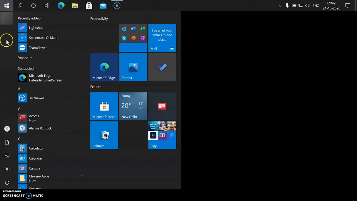Launch Microsoft Edge from taskbar
Viewport: 357px width, 201px height.
[61, 5]
